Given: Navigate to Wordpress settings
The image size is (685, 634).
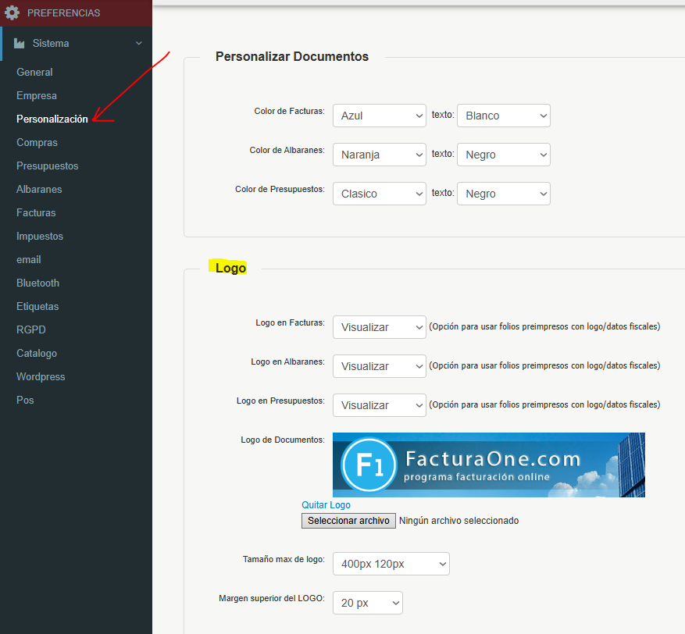Looking at the screenshot, I should pyautogui.click(x=41, y=377).
